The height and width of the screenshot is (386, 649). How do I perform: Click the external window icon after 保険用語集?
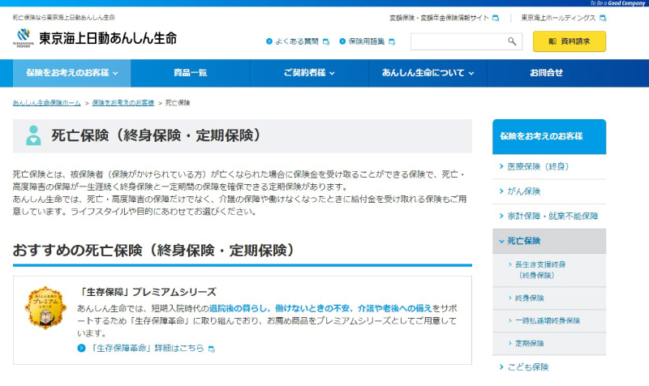click(x=392, y=42)
